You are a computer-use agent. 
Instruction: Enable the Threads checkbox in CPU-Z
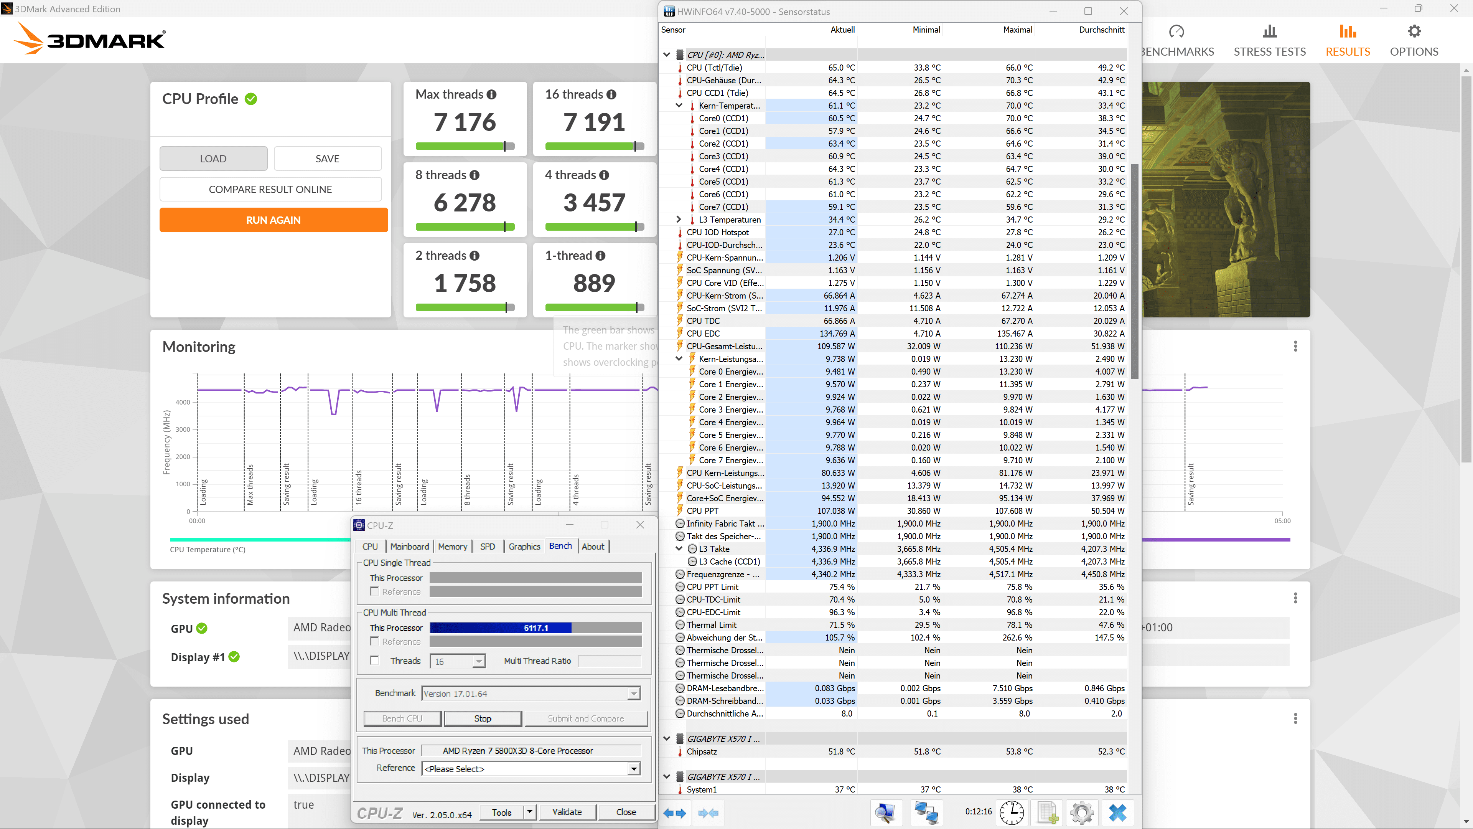(374, 660)
